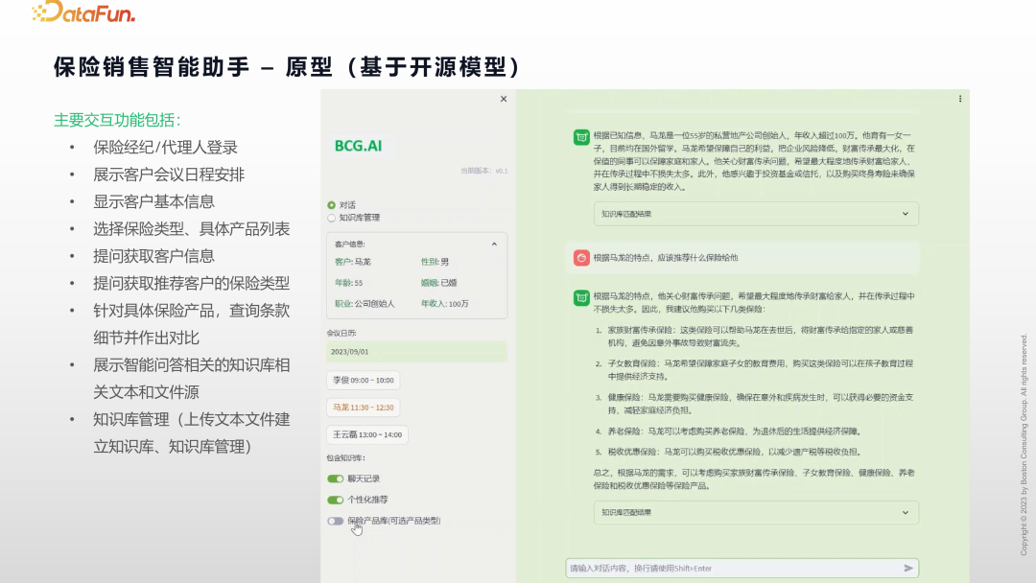Click the × icon to close the BCG.AI panel
1036x583 pixels.
click(x=504, y=99)
